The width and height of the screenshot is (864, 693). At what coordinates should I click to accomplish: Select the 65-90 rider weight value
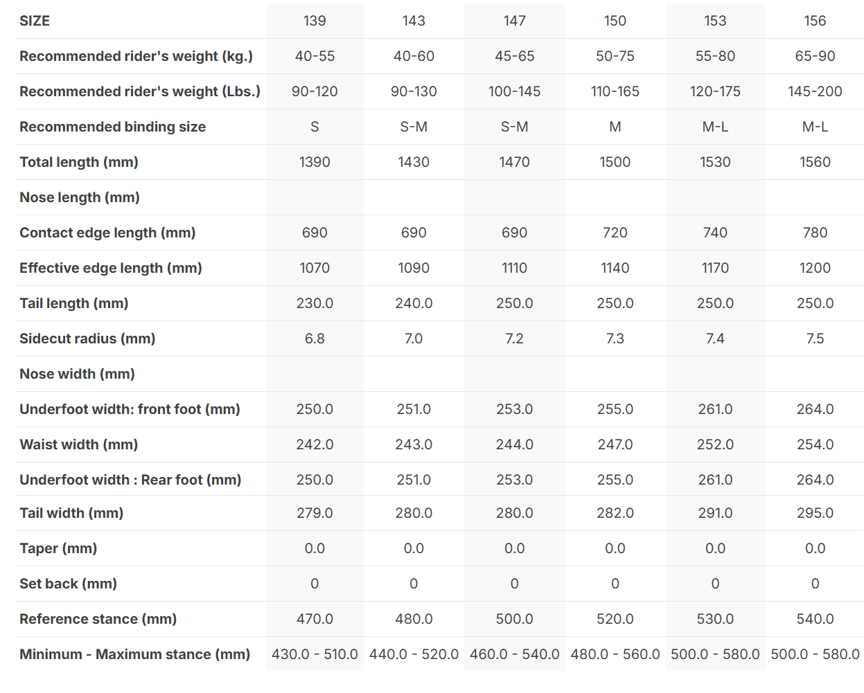[x=815, y=56]
